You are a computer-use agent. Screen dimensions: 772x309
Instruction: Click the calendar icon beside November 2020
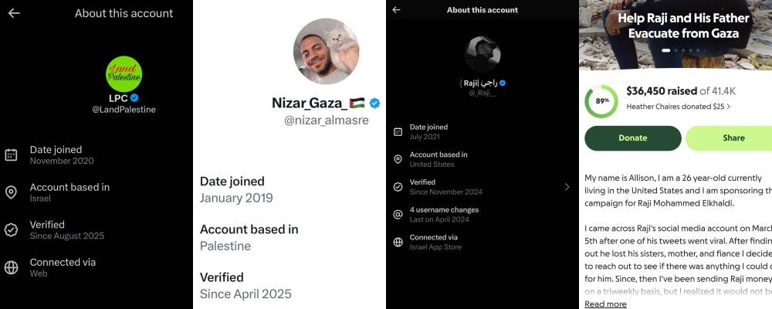(x=11, y=154)
